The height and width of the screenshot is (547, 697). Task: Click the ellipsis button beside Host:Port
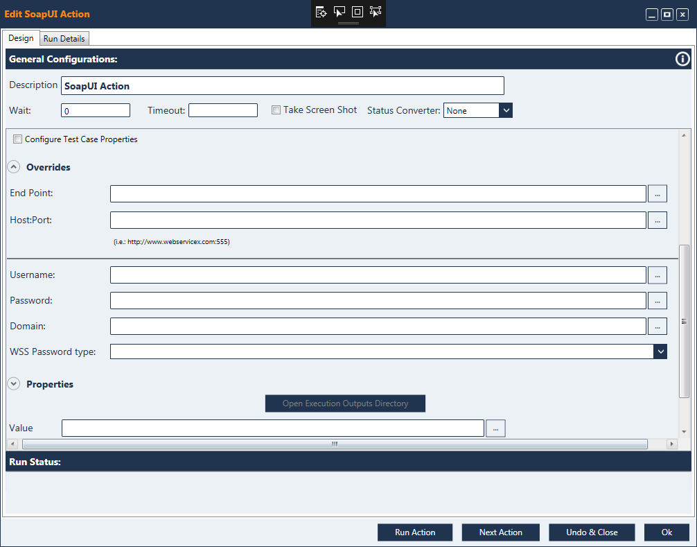tap(658, 220)
